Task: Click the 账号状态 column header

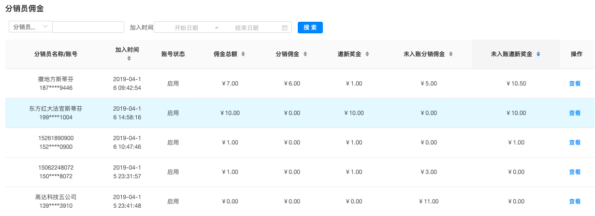Action: [x=173, y=54]
